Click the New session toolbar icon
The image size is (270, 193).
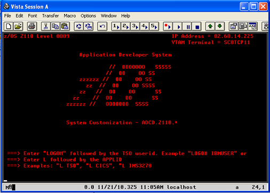(x=9, y=27)
